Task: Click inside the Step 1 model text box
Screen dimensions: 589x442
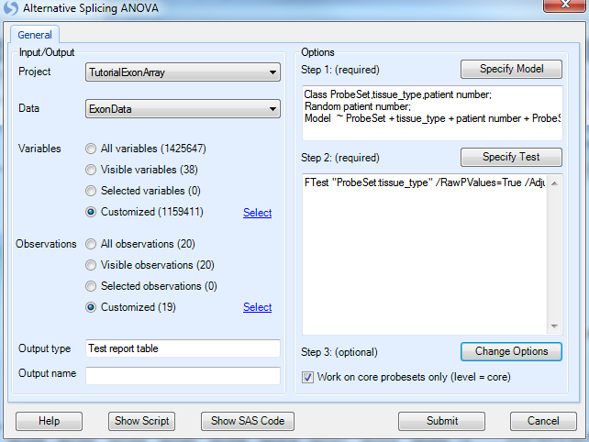Action: click(432, 113)
